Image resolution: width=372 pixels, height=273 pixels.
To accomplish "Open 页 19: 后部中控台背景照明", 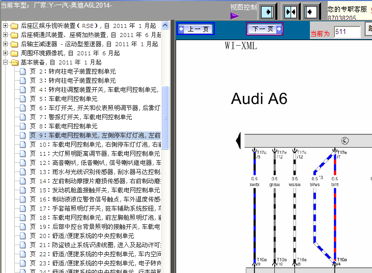I will (x=95, y=227).
